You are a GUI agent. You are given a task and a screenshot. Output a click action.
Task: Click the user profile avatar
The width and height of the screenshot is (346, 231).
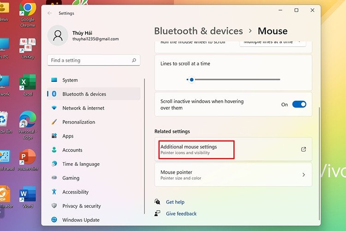(x=58, y=36)
